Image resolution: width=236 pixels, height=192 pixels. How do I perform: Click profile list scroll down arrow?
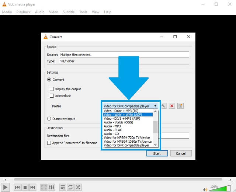[x=156, y=144]
